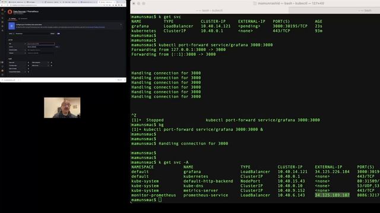The height and width of the screenshot is (213, 380).
Task: Open Dashboards icon in Grafana sidebar
Action: [x=2, y=22]
